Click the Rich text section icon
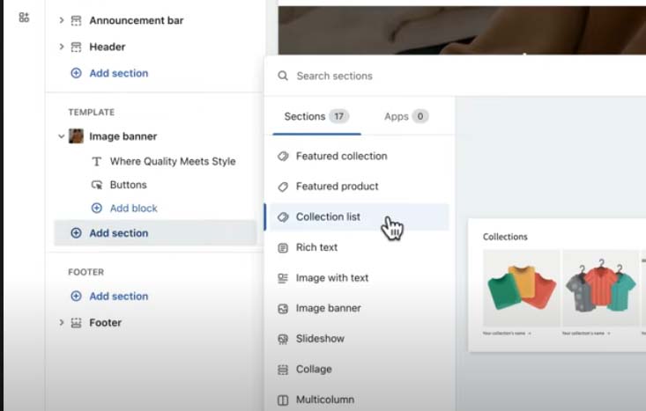646x411 pixels. pos(283,247)
